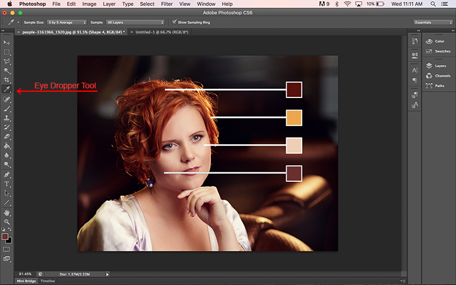The height and width of the screenshot is (285, 456).
Task: Pick the Magic Wand tool
Action: coord(7,71)
